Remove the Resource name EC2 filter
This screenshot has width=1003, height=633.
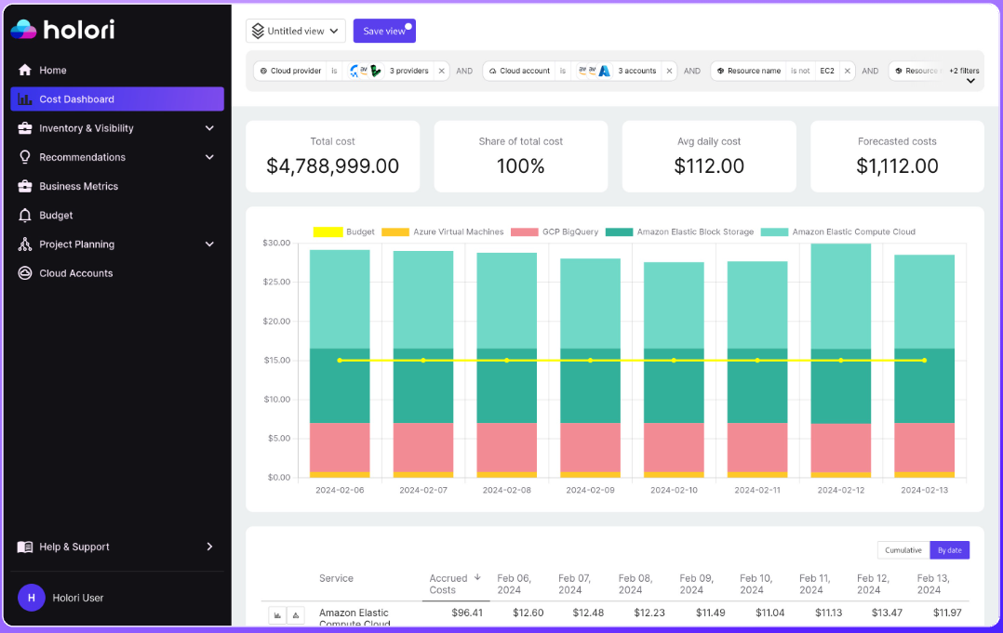pos(847,71)
